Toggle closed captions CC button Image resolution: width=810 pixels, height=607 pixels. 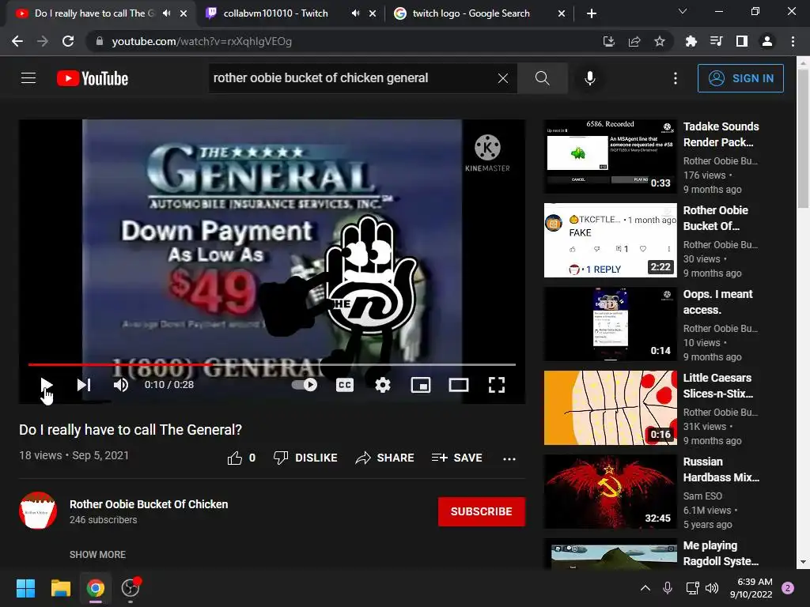pyautogui.click(x=345, y=385)
